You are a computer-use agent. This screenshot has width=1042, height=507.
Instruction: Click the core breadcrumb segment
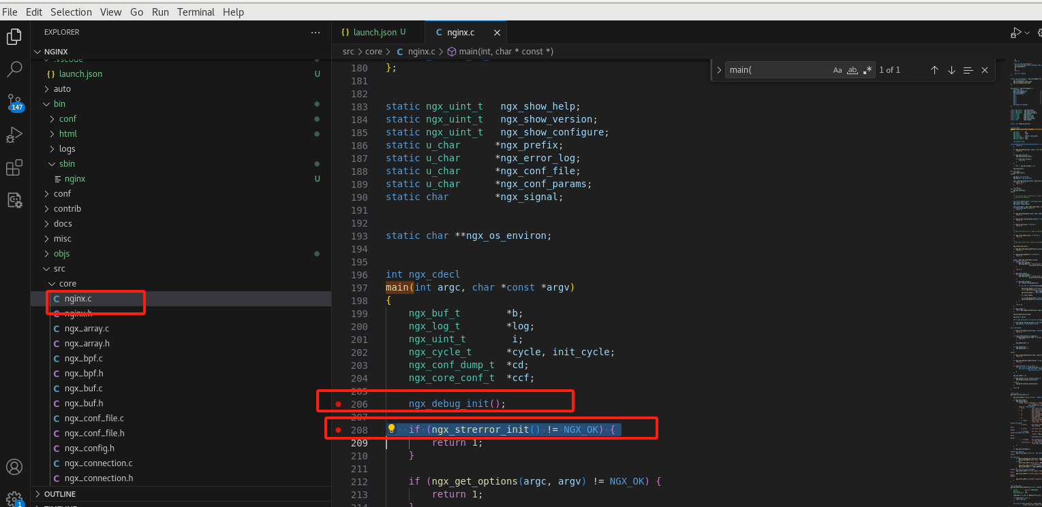[373, 52]
